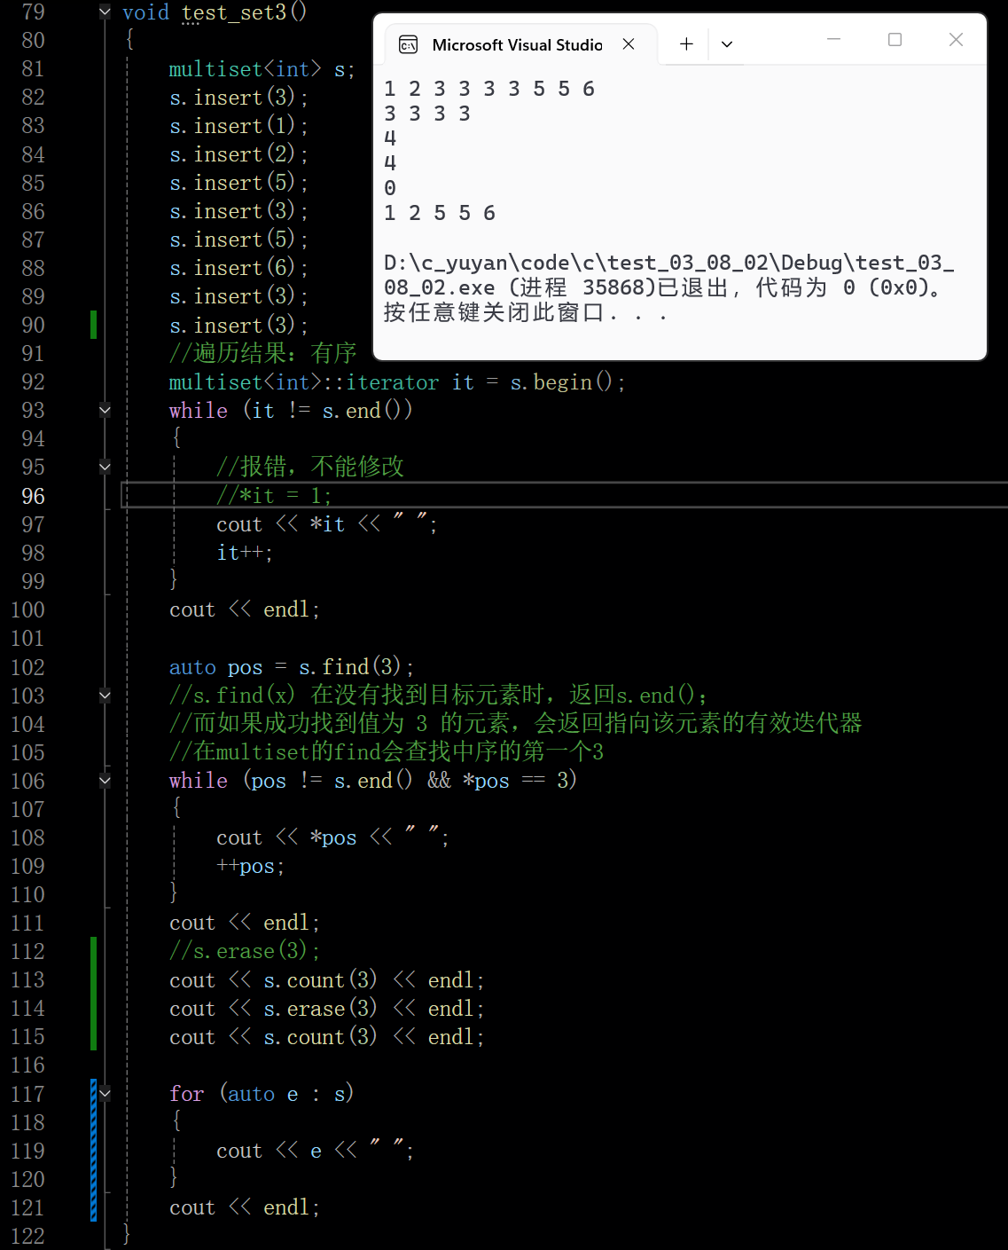
Task: Close the Microsoft Visual Studio console tab
Action: point(629,44)
